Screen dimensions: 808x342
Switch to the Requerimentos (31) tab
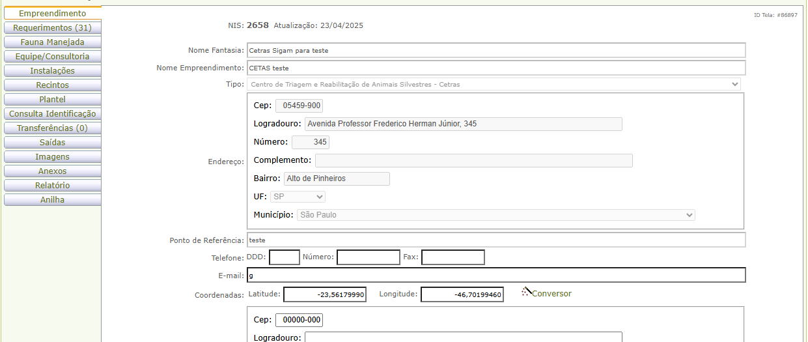pyautogui.click(x=52, y=28)
